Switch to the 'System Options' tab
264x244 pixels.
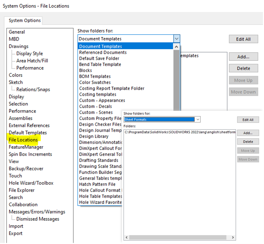tap(25, 21)
